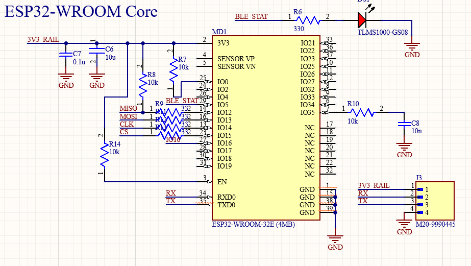Image resolution: width=471 pixels, height=266 pixels.
Task: Select GND symbol below capacitor C8
Action: [x=404, y=151]
